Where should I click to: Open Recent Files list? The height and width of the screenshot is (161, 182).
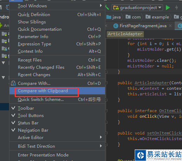[57, 60]
